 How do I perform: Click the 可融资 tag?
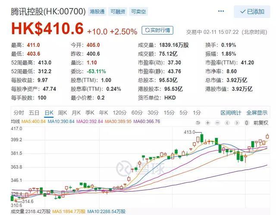click(118, 12)
